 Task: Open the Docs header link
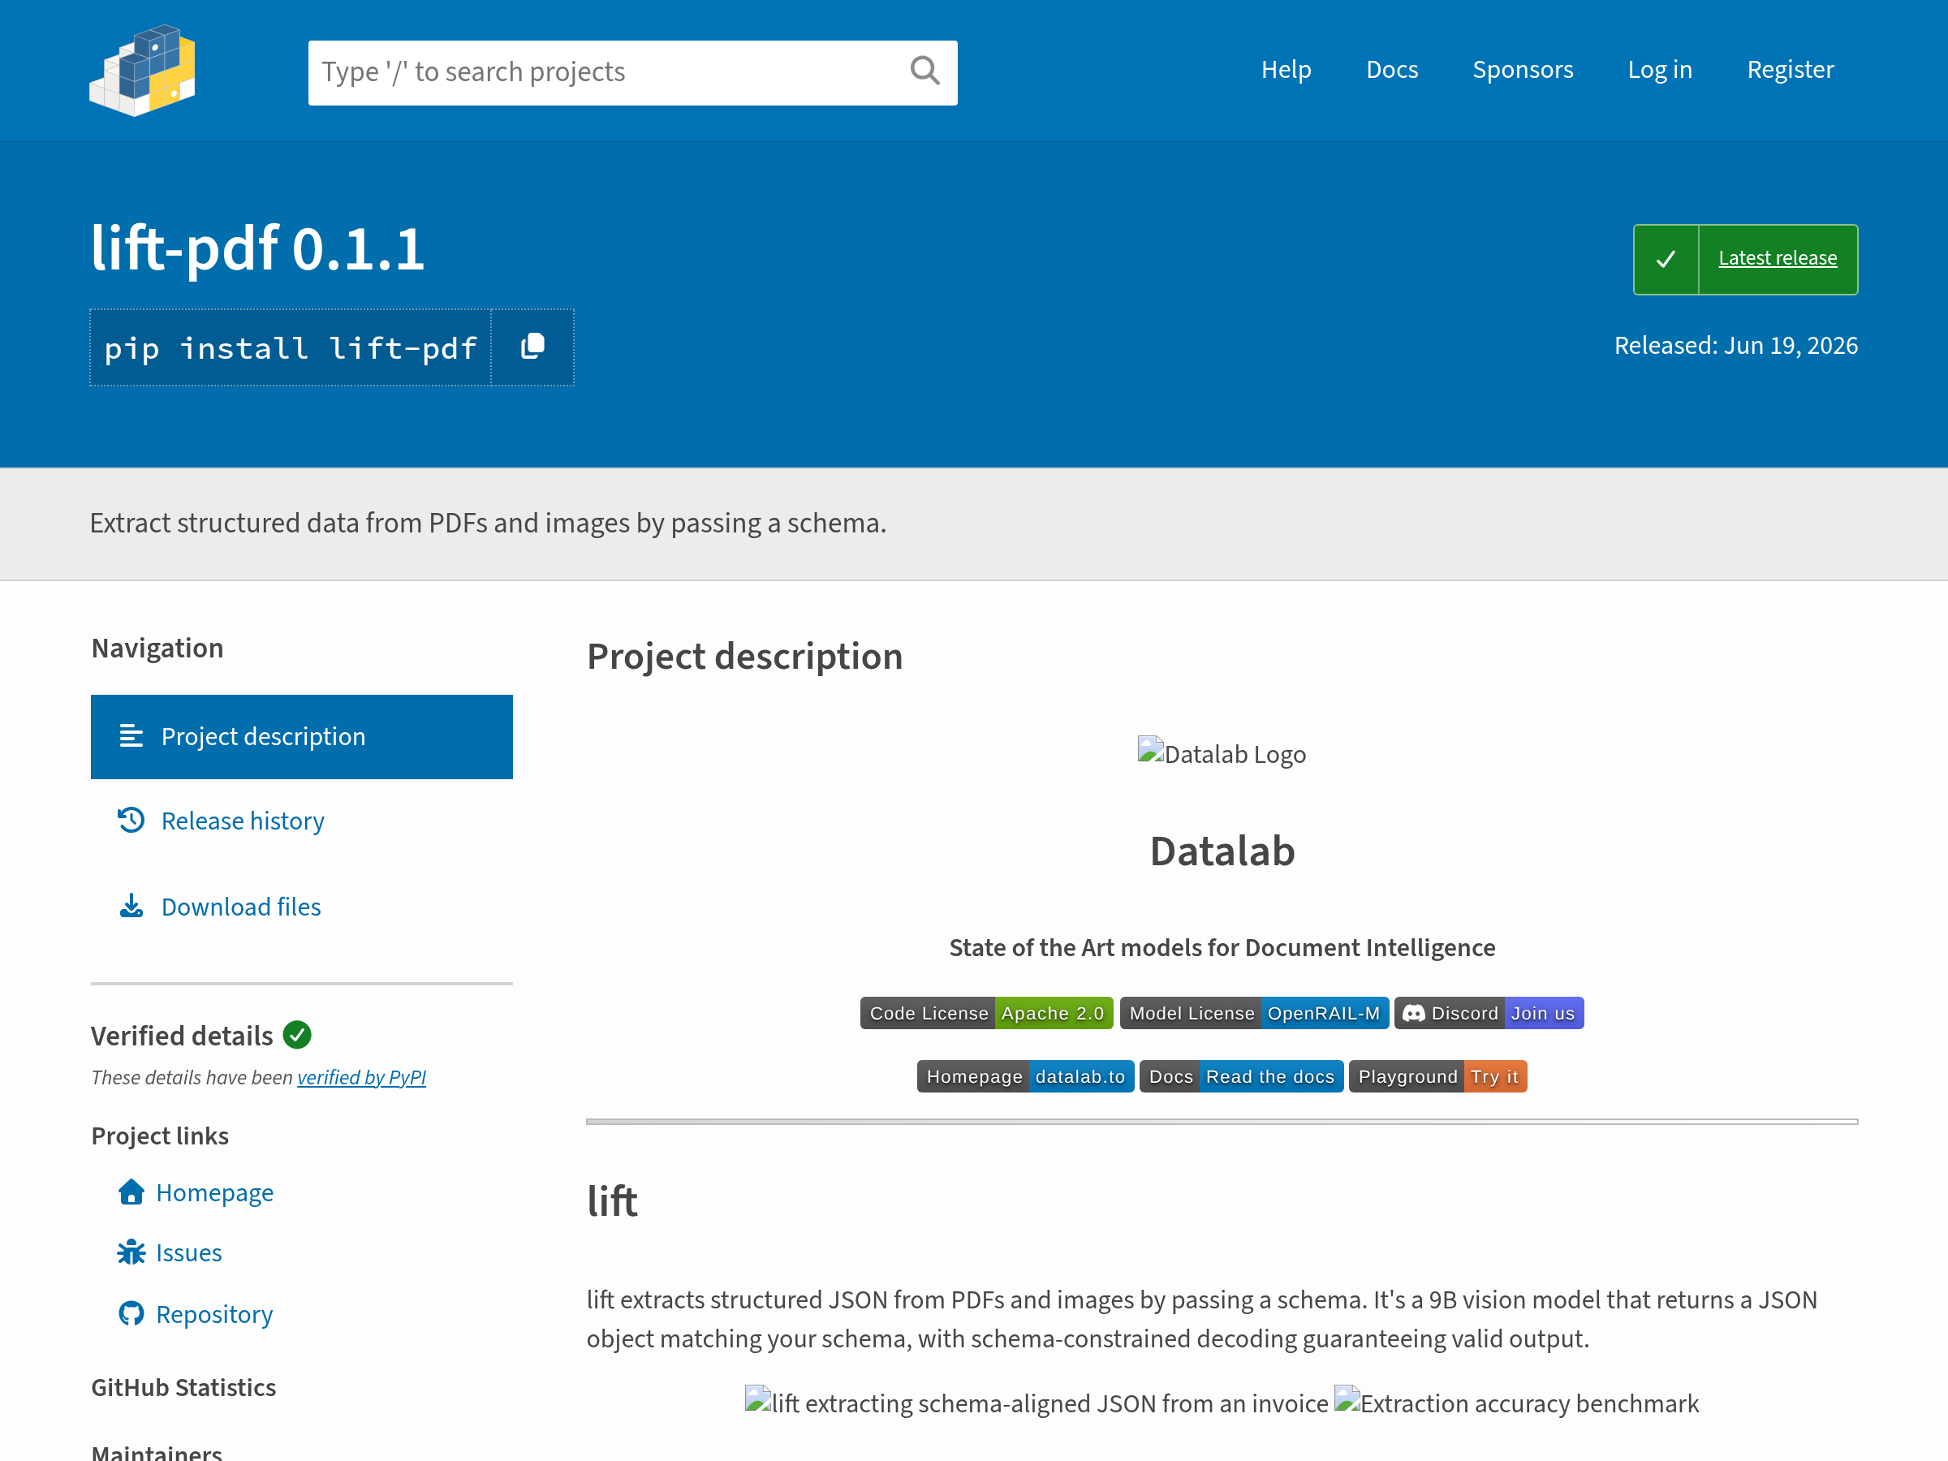[x=1391, y=70]
